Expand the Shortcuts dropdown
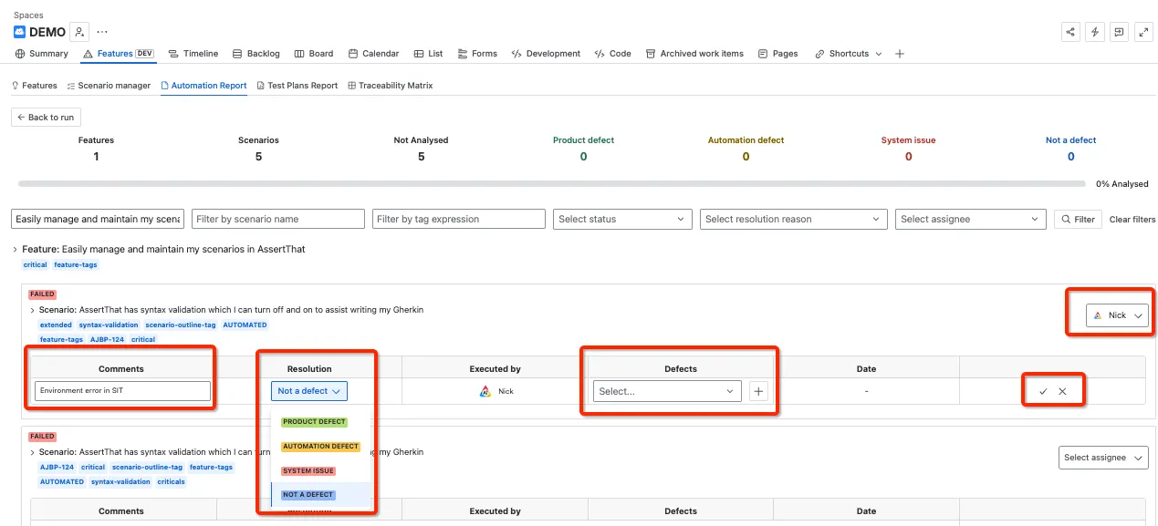This screenshot has height=526, width=1158. (x=849, y=54)
